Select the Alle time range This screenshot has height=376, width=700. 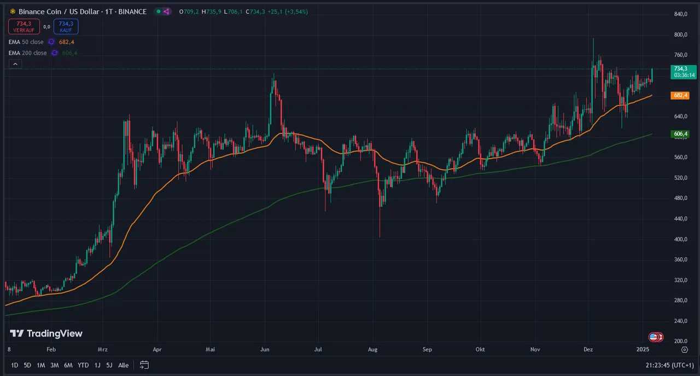point(124,365)
